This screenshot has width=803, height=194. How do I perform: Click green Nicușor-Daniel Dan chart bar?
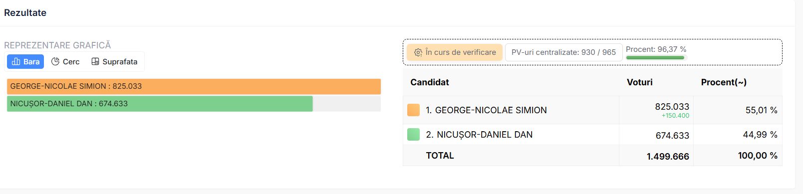point(160,104)
